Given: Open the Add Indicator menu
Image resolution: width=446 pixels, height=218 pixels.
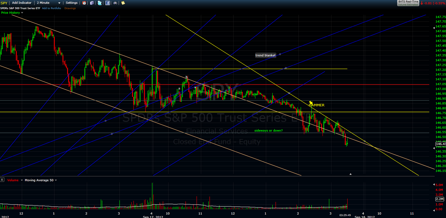Looking at the screenshot, I should (22, 3).
